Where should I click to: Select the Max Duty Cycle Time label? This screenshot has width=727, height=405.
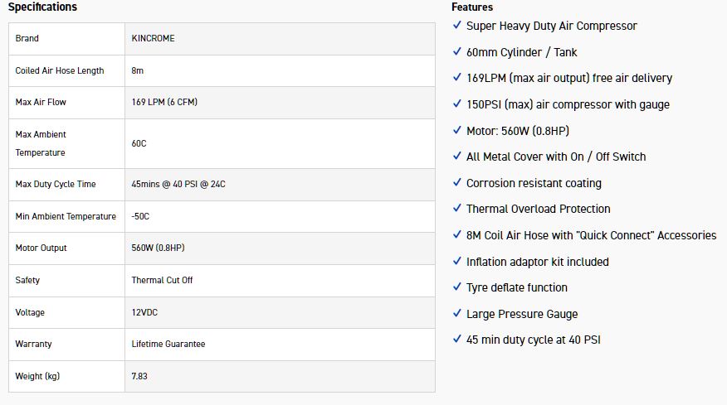click(x=56, y=184)
